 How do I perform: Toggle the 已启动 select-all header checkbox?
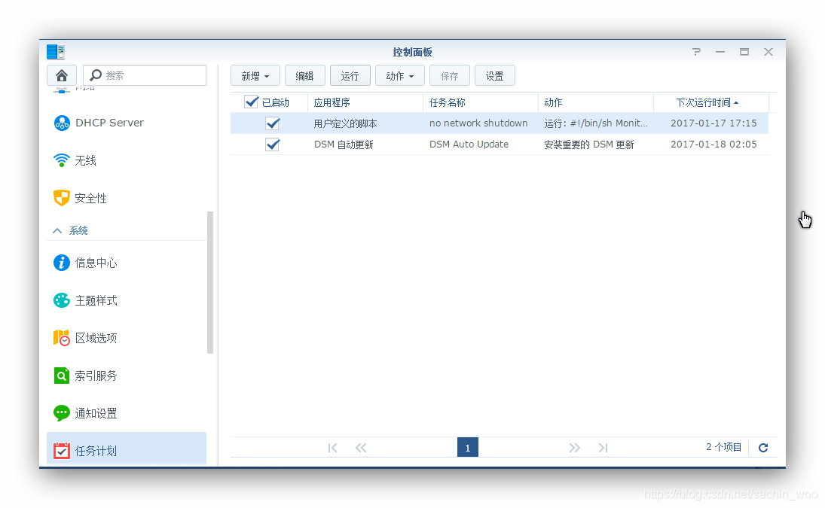(x=252, y=102)
